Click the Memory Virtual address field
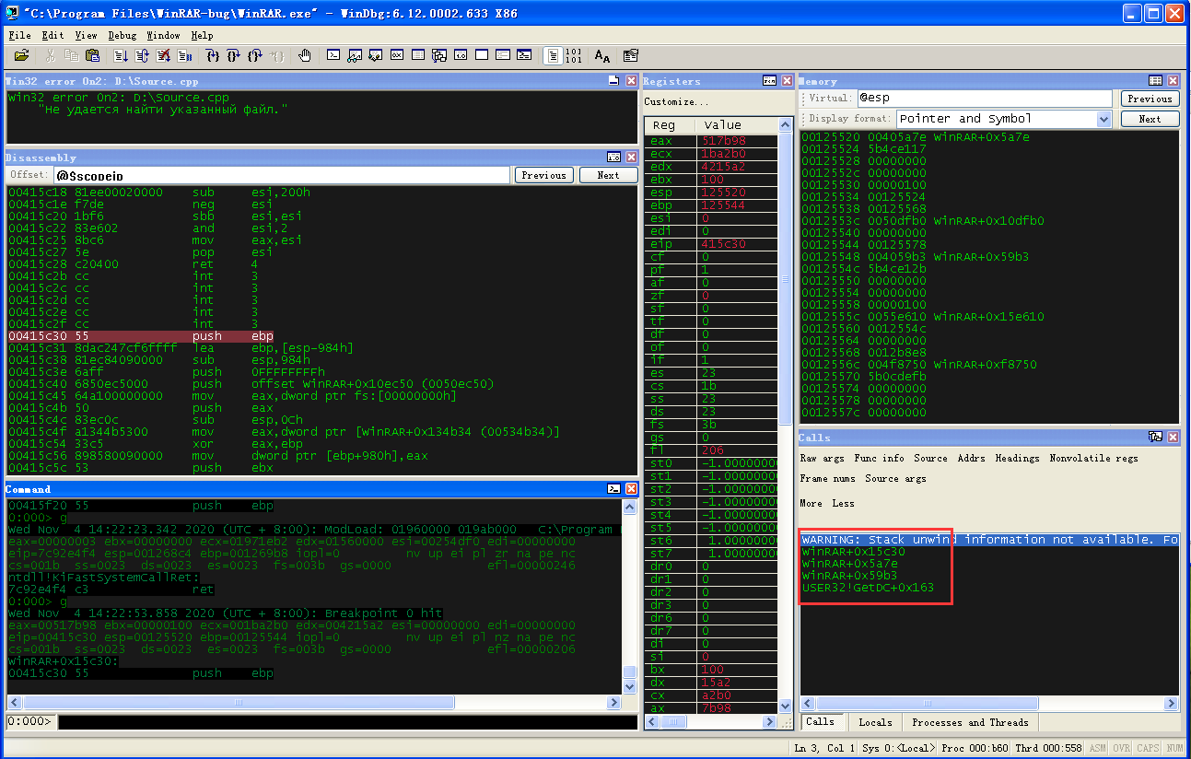The height and width of the screenshot is (759, 1191). [x=985, y=98]
